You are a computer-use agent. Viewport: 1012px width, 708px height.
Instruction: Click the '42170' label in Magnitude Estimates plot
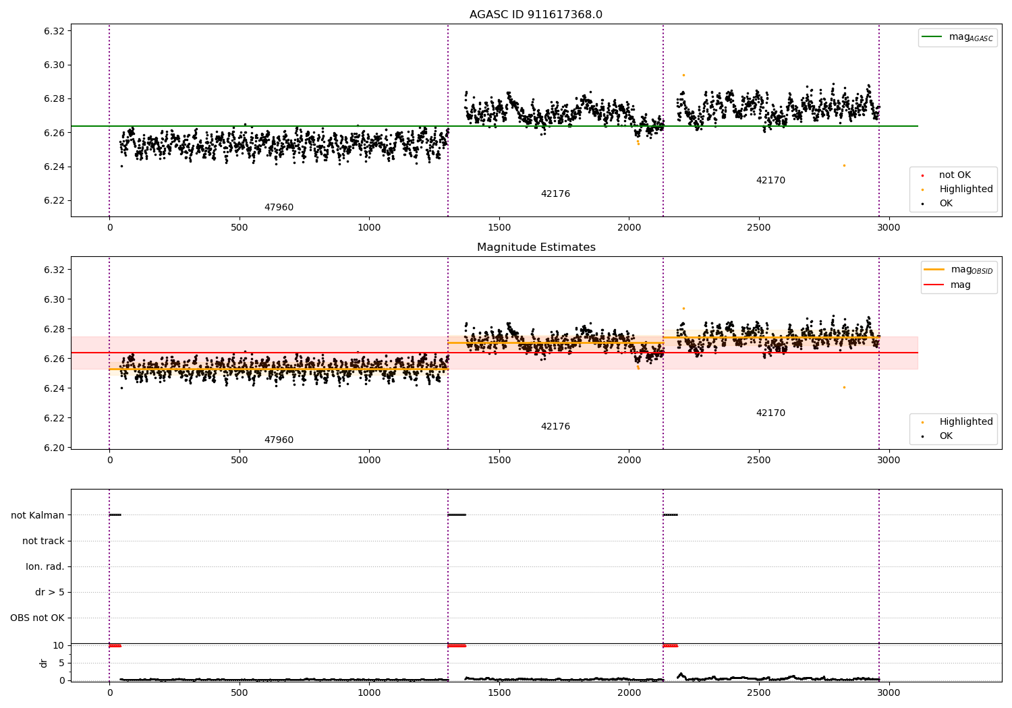pyautogui.click(x=770, y=413)
